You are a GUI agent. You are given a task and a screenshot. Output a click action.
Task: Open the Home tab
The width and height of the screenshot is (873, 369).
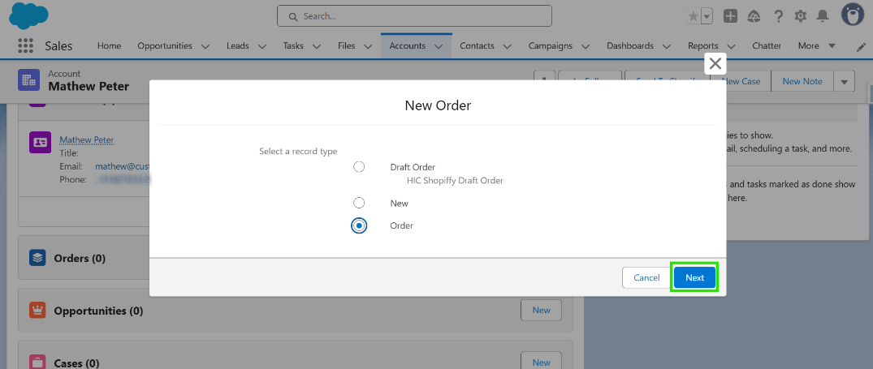point(109,46)
